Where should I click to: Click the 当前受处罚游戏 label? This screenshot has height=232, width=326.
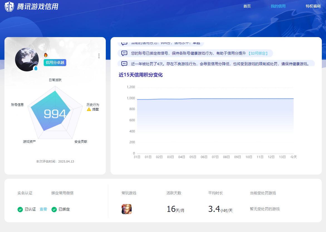click(263, 193)
